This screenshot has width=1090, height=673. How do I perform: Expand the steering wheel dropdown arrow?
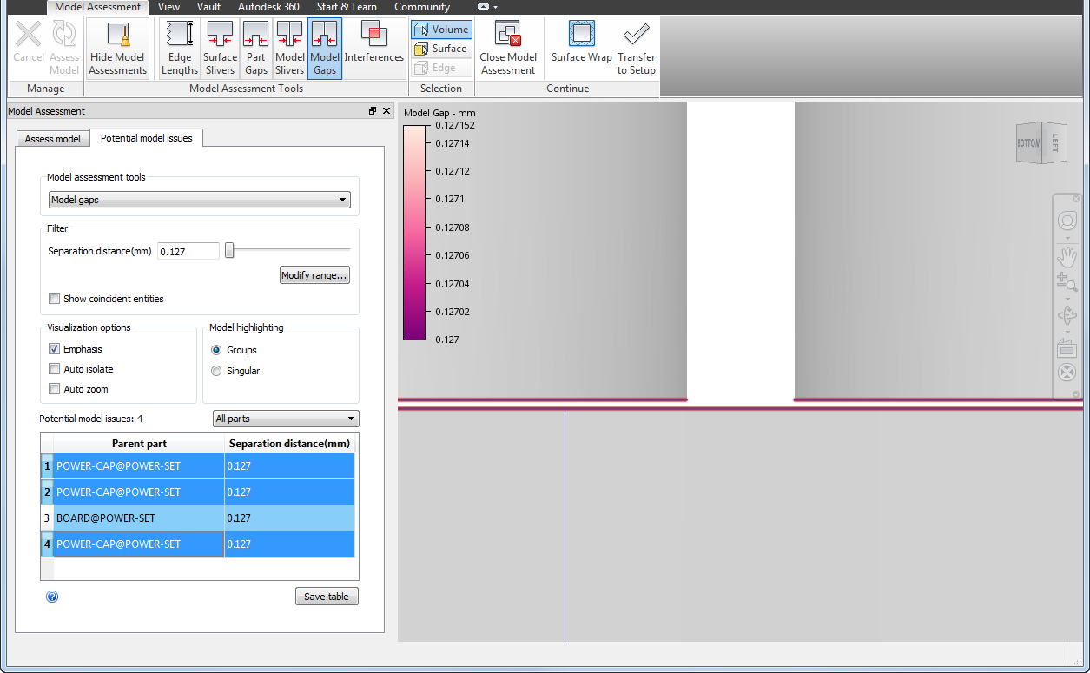click(x=1067, y=238)
